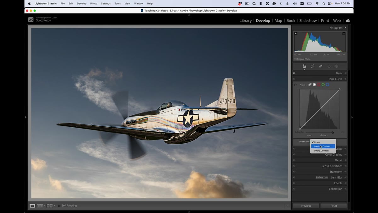The width and height of the screenshot is (378, 213).
Task: Enable the Soft Proofing checkbox
Action: point(59,206)
